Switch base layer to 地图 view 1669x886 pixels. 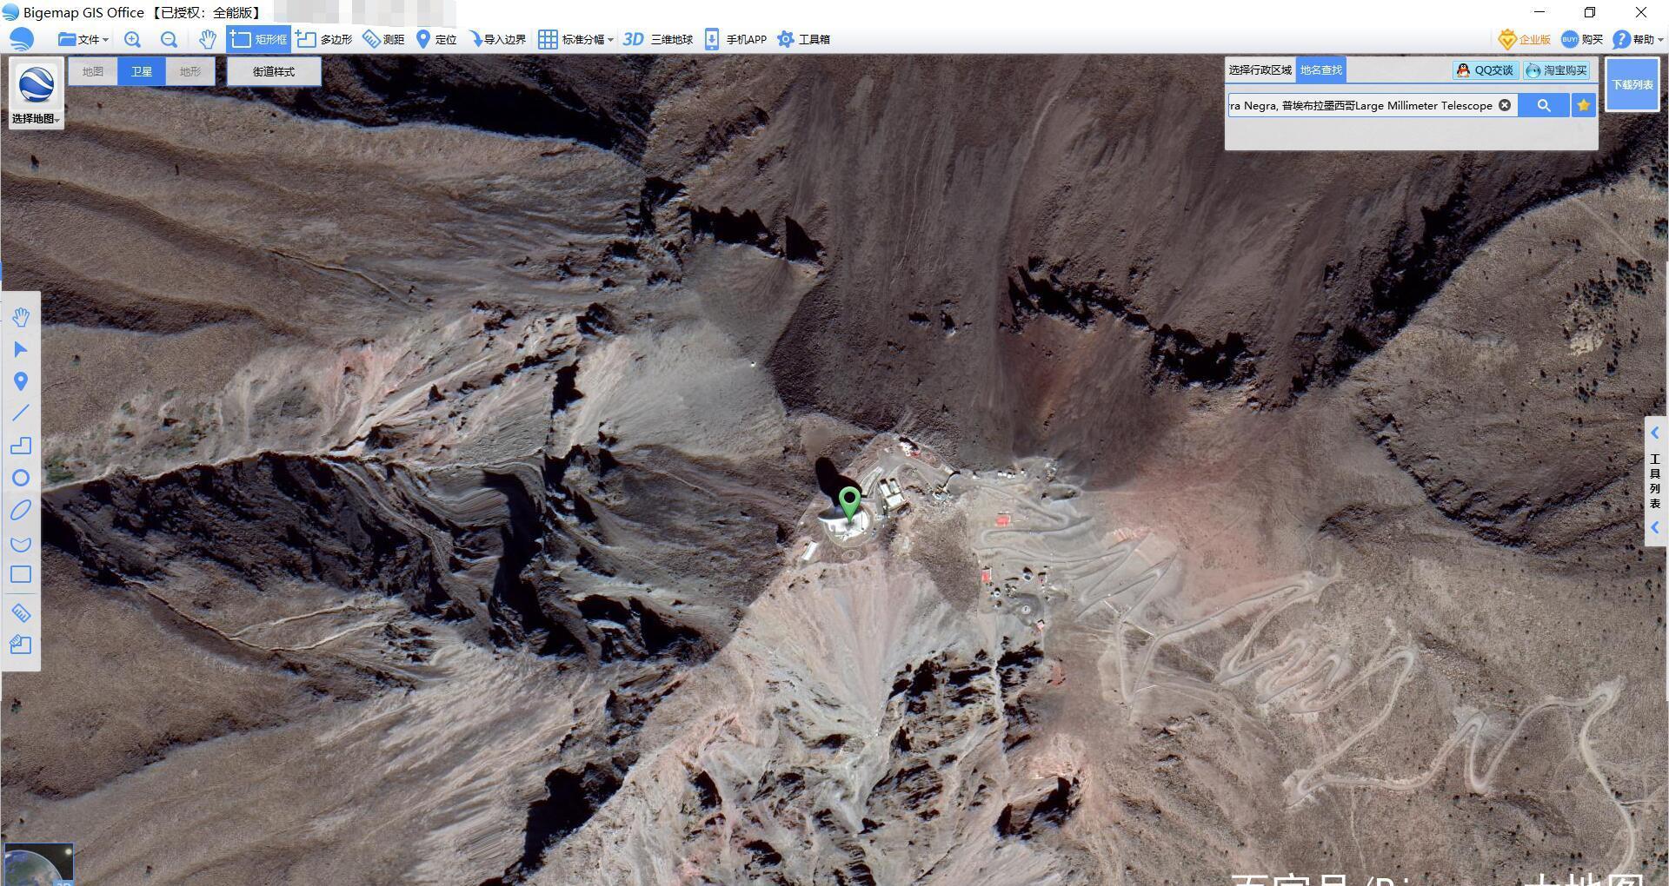pyautogui.click(x=93, y=71)
